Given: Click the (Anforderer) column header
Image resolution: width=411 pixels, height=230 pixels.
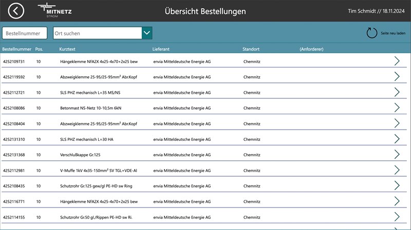Looking at the screenshot, I should [x=311, y=49].
